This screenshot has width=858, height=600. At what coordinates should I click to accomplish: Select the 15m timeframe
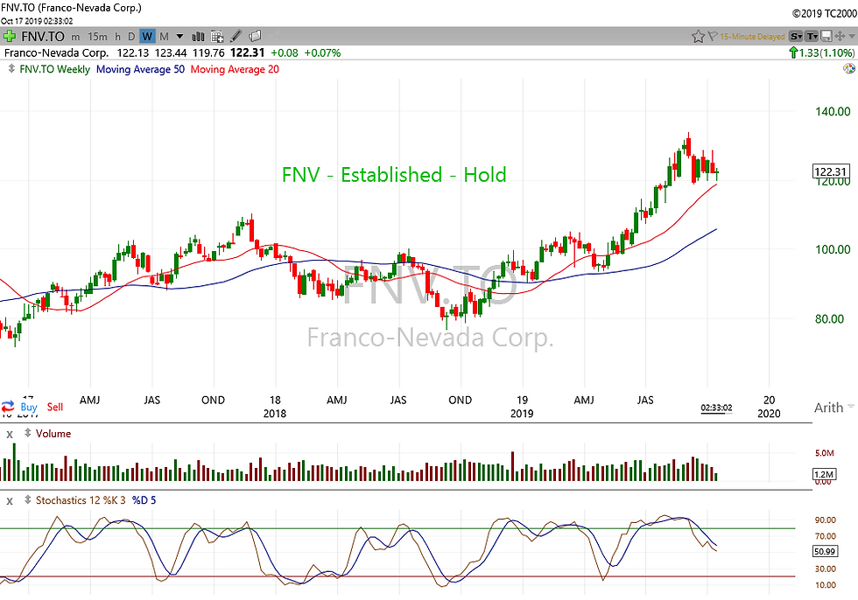(97, 37)
